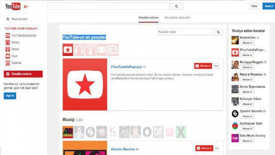
Task: Open YouTube'da populyar in sidebar
Action: coord(24,36)
